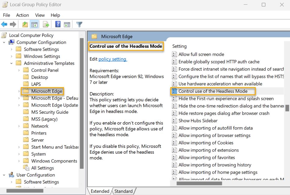Expand the Windows Components tree node

19,161
